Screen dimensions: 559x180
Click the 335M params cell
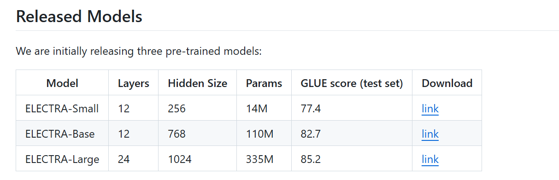click(260, 160)
